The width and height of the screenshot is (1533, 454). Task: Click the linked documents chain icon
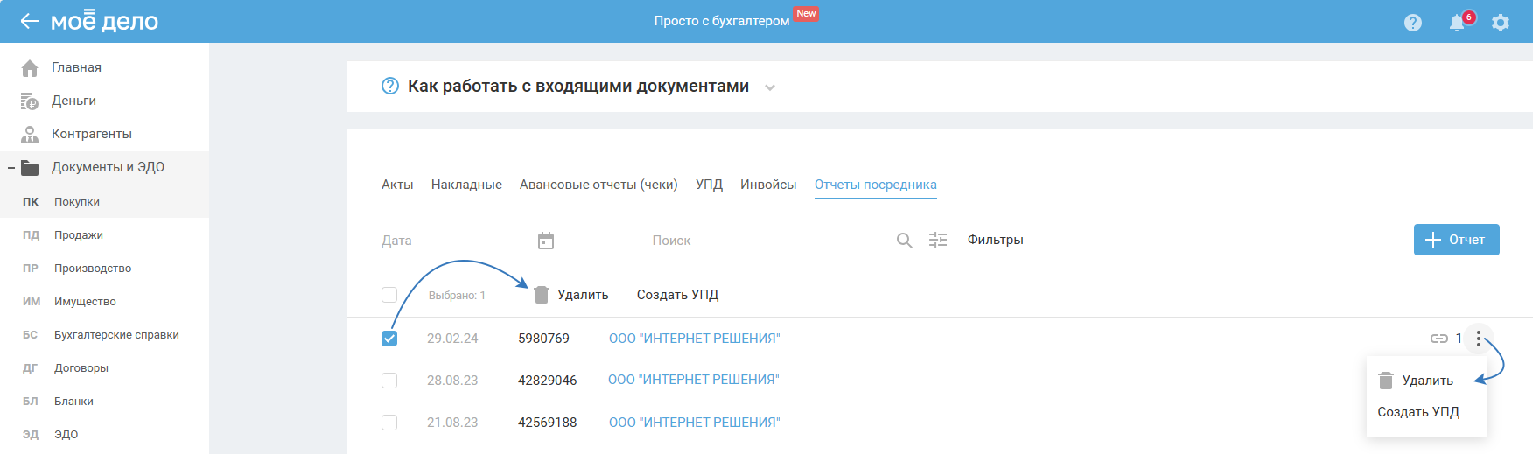coord(1439,339)
